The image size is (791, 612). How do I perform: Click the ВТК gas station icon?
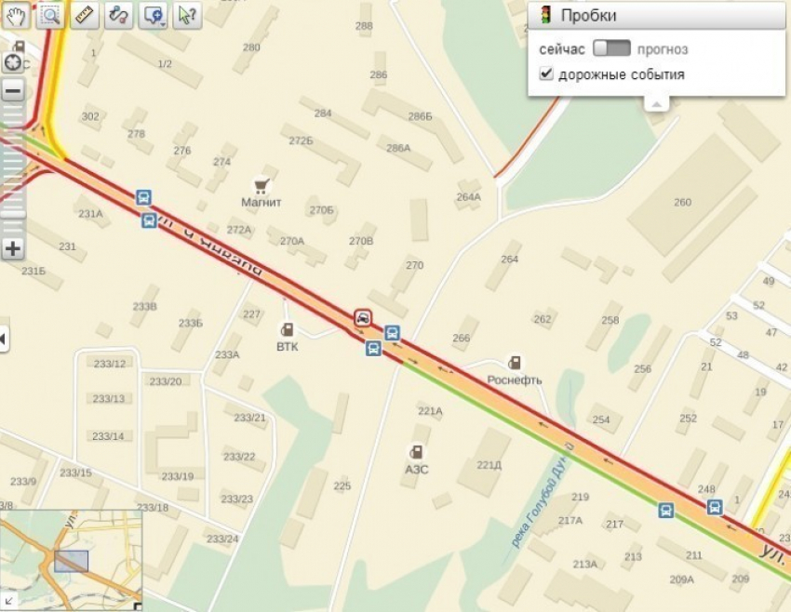288,330
